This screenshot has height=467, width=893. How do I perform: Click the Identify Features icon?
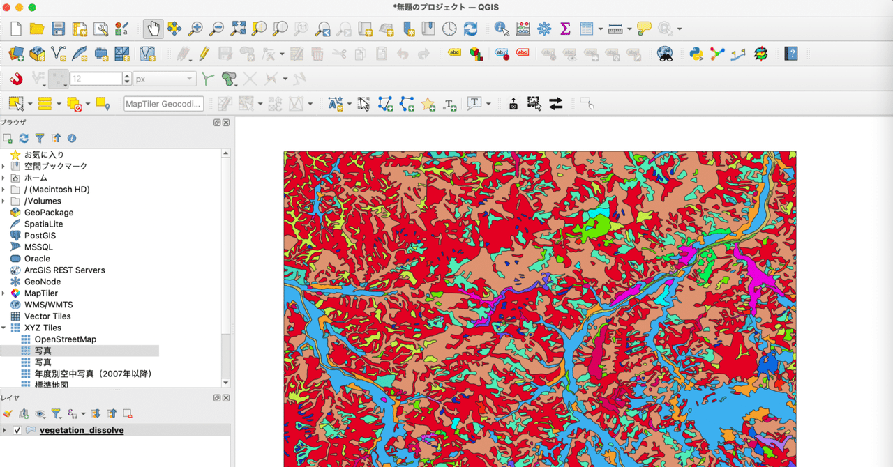[x=502, y=29]
